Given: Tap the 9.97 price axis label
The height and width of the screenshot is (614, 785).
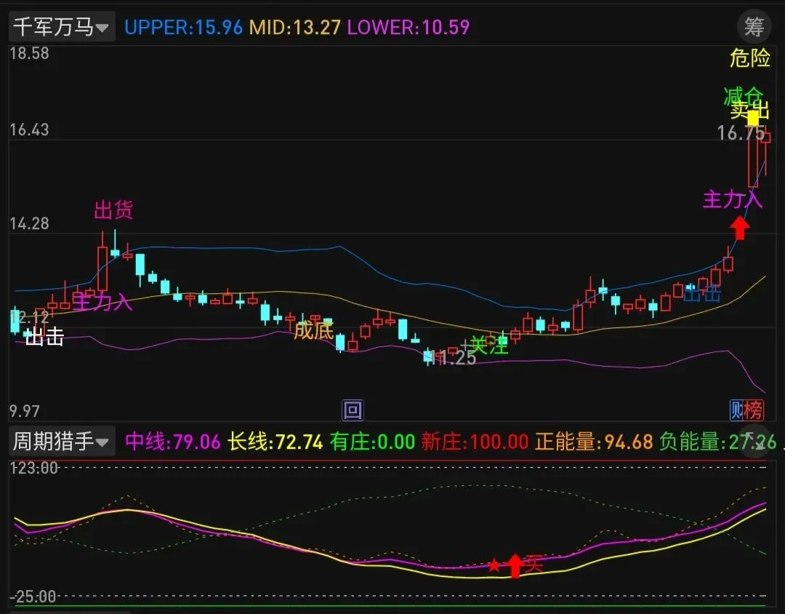Looking at the screenshot, I should [25, 412].
